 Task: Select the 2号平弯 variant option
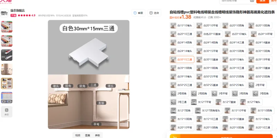[257, 85]
